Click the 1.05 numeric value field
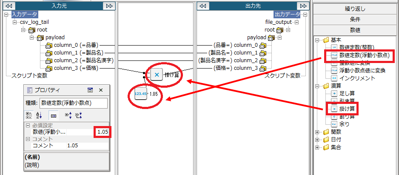Image resolution: width=399 pixels, height=175 pixels. (102, 132)
